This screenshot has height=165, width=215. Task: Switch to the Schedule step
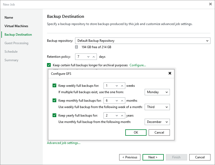[x=11, y=52]
